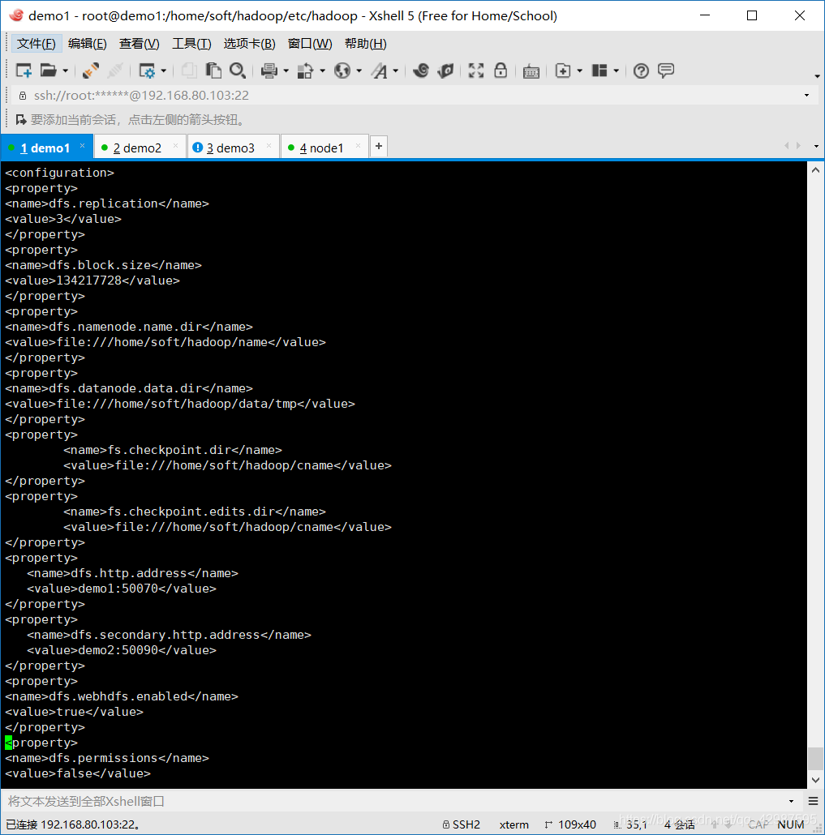The image size is (825, 835).
Task: Expand the address bar history dropdown
Action: [807, 96]
